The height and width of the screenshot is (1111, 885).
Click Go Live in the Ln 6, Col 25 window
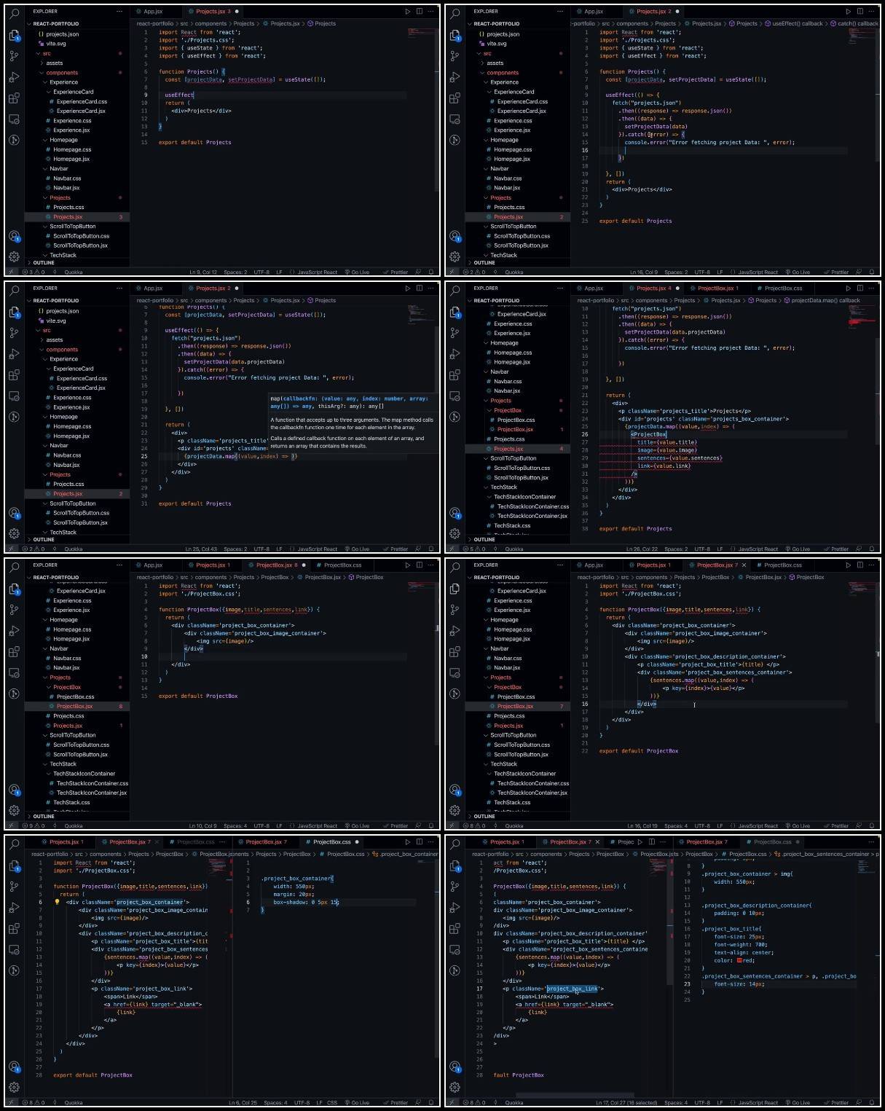[x=357, y=1103]
